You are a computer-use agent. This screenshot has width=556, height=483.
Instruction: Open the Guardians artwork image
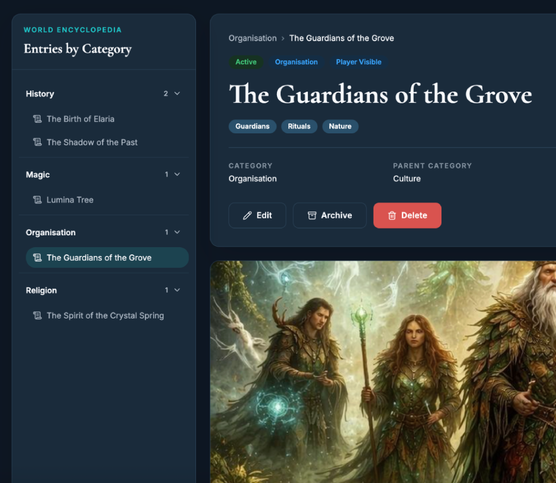(x=383, y=372)
